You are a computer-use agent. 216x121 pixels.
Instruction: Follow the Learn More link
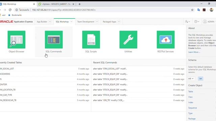point(194,52)
